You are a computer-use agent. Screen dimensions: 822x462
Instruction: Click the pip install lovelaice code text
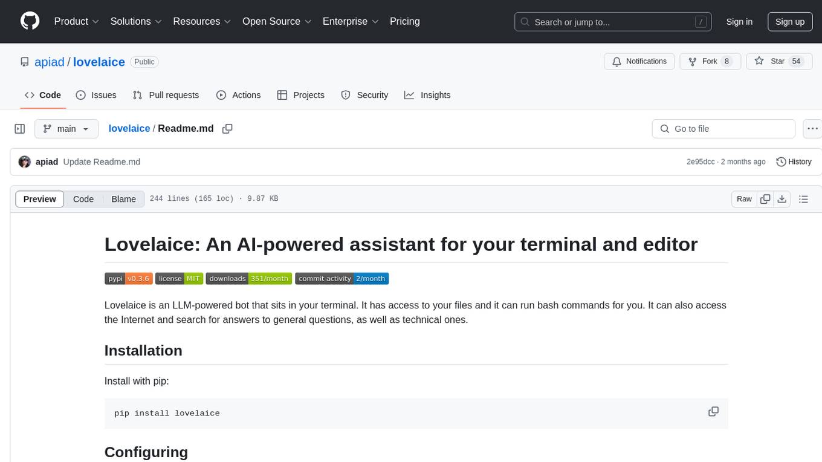coord(167,414)
